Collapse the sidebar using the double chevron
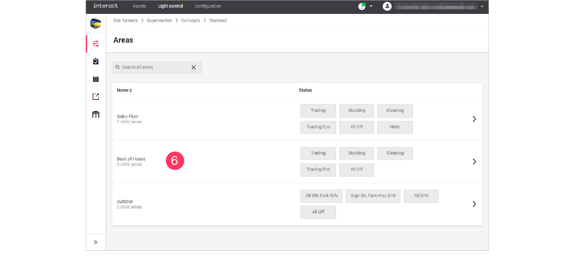This screenshot has width=575, height=262. (x=96, y=241)
